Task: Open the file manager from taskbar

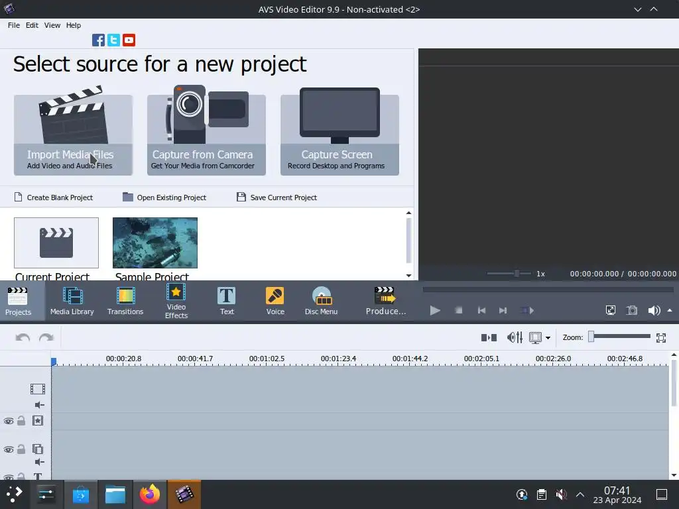Action: click(115, 494)
